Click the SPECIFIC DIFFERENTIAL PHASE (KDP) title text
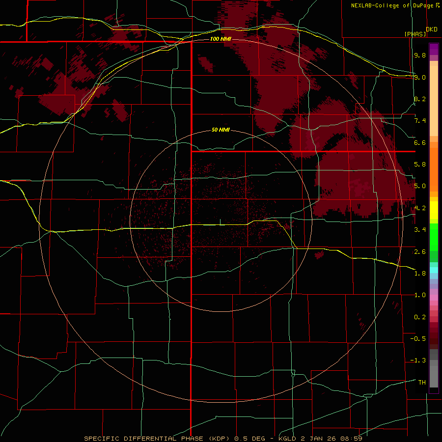This screenshot has height=442, width=442. (x=158, y=439)
